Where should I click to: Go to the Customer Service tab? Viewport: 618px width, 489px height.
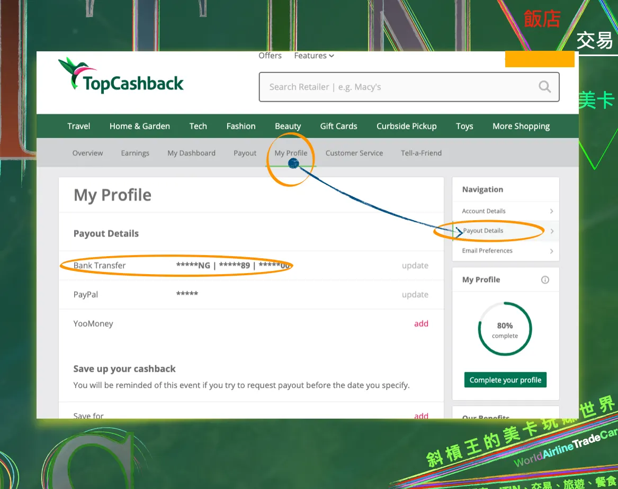click(x=354, y=153)
